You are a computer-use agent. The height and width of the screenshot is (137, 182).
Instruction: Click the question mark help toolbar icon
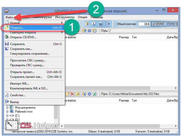101,24
